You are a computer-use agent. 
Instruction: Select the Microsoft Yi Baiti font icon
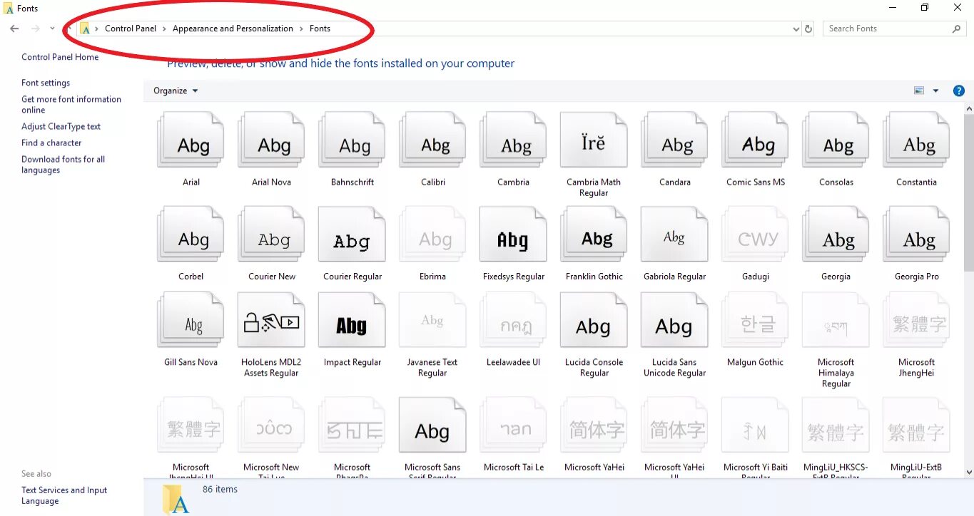click(755, 425)
